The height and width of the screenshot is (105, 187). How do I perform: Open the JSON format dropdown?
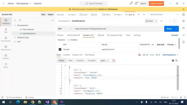(x=104, y=61)
